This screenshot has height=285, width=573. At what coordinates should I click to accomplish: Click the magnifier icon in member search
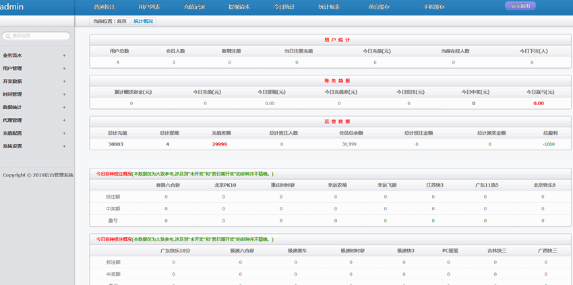[7, 36]
